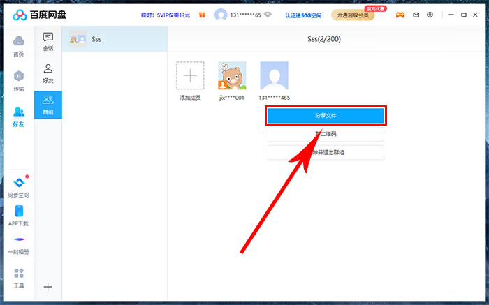The height and width of the screenshot is (305, 489).
Task: Open the settings gear icon
Action: coord(430,15)
